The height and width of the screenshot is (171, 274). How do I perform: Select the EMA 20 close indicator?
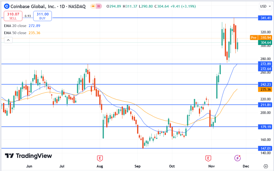[15, 26]
